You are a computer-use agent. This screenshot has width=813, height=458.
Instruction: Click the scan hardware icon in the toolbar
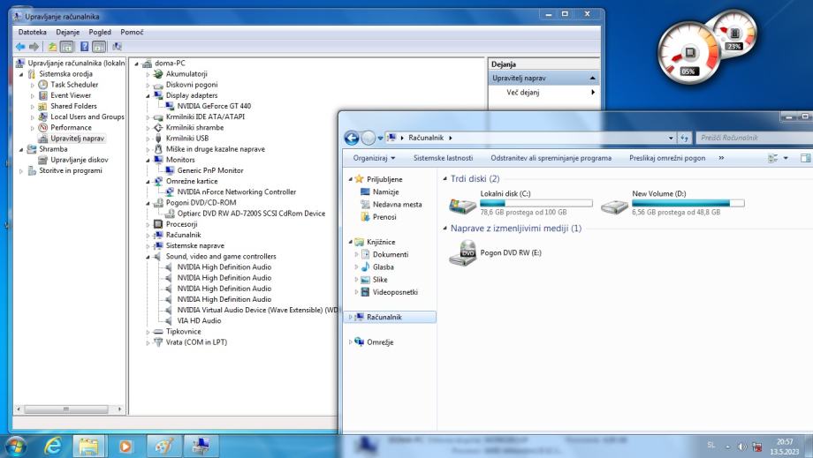coord(118,47)
